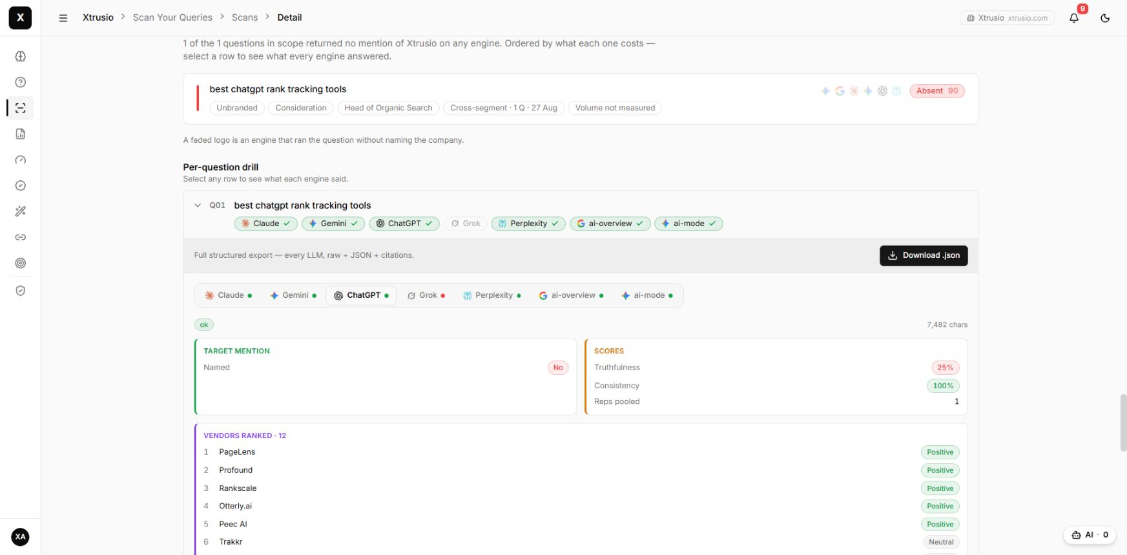Click the PageLens vendor row

581,452
